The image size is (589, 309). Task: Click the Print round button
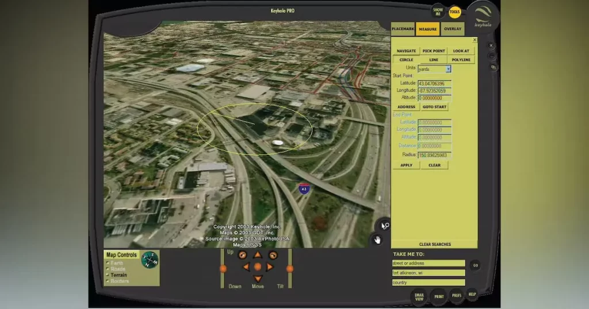point(439,296)
